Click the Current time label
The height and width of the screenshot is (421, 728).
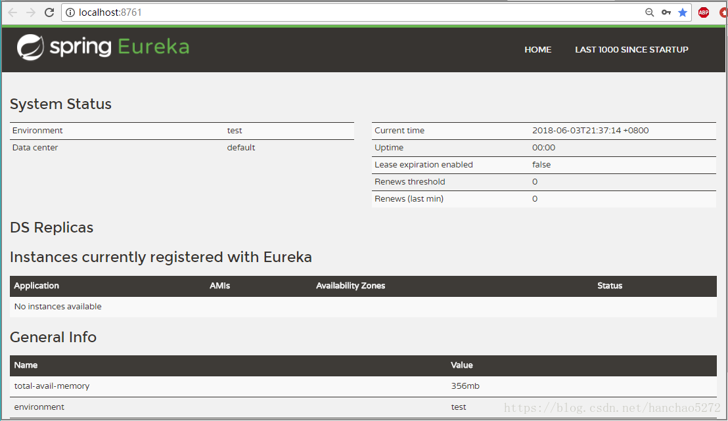tap(399, 131)
